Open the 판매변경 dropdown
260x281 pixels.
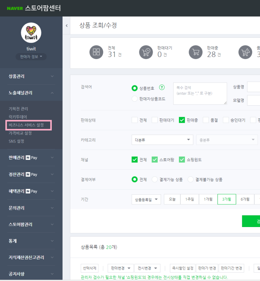point(121,268)
